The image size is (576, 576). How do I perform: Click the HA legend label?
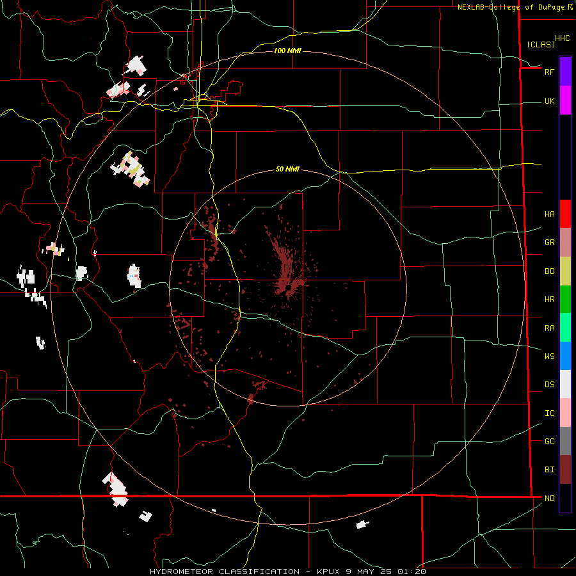tap(549, 214)
